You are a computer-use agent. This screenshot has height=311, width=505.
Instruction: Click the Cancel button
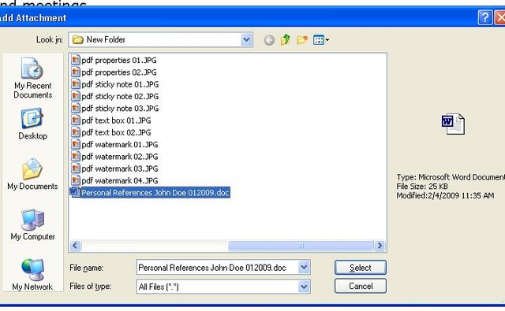pyautogui.click(x=361, y=286)
